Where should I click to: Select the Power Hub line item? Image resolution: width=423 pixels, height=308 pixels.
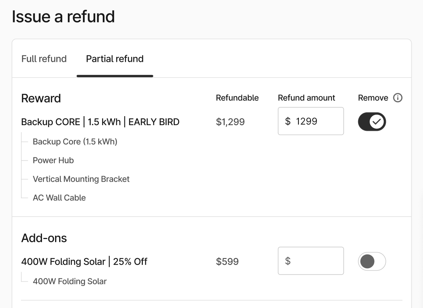(53, 160)
